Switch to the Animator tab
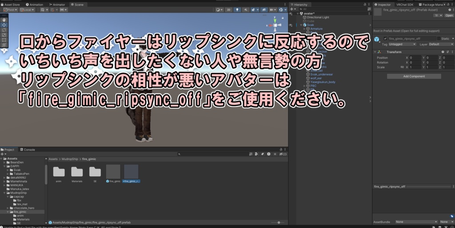The height and width of the screenshot is (228, 455). pyautogui.click(x=57, y=4)
